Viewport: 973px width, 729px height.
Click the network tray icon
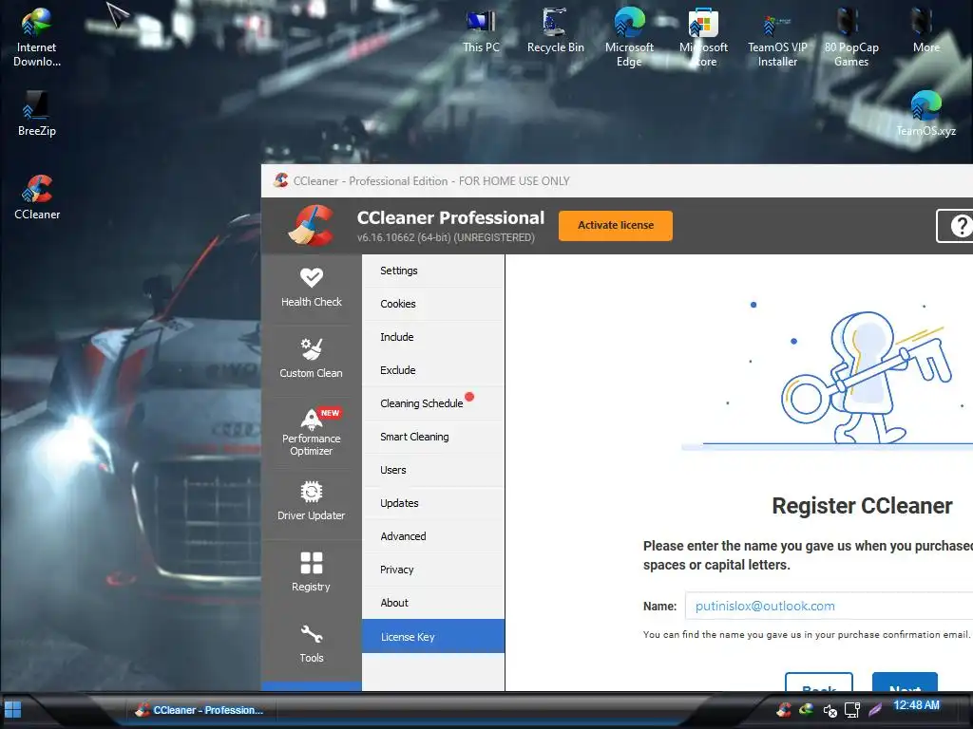click(x=852, y=710)
